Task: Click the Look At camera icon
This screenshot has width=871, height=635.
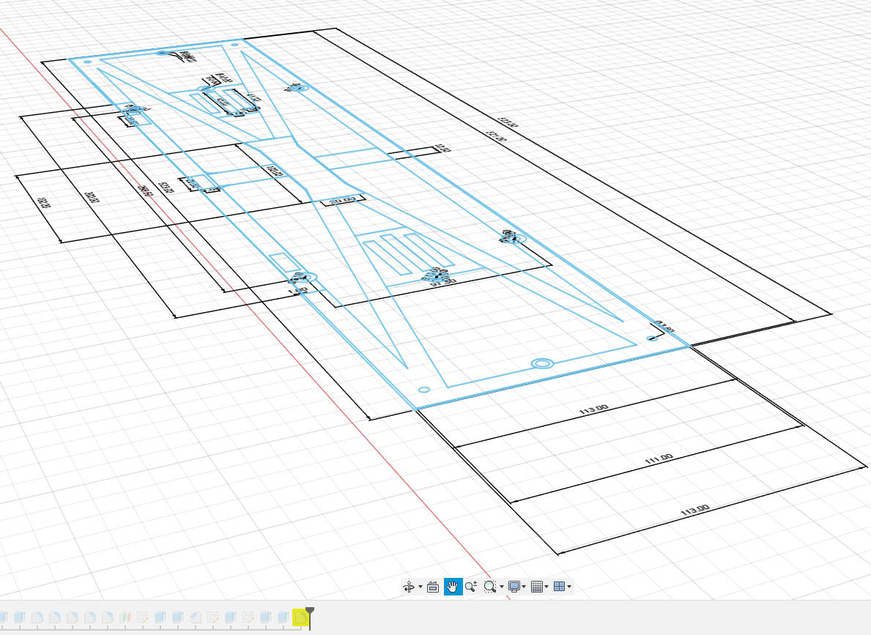Action: [432, 587]
